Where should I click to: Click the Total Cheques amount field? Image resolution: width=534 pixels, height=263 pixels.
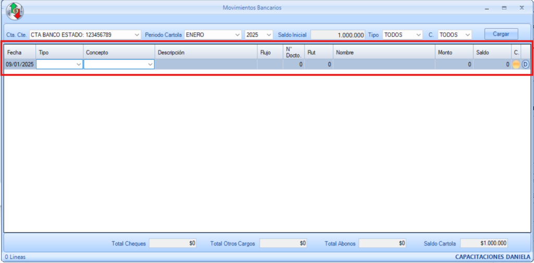[173, 243]
